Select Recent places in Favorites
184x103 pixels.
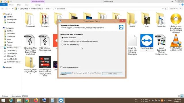tap(11, 20)
